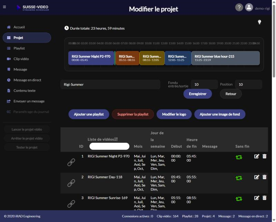Screen dimensions: 276x222
Task: Click Supprimer la playlist button
Action: (x=133, y=114)
